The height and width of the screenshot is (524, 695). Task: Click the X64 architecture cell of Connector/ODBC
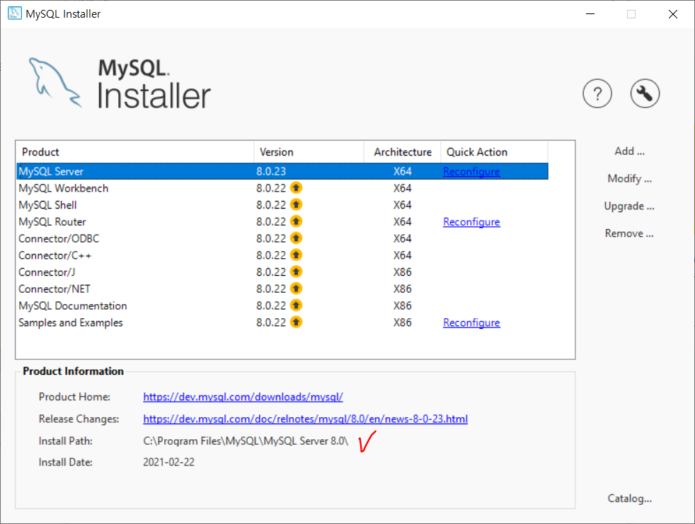point(403,239)
